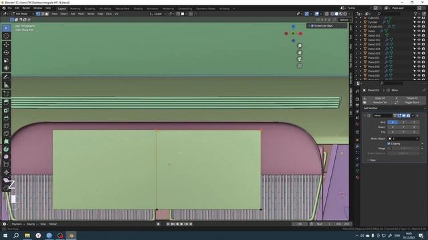Select the Poly Build tool
Screen dimensions: 428x240
6,141
